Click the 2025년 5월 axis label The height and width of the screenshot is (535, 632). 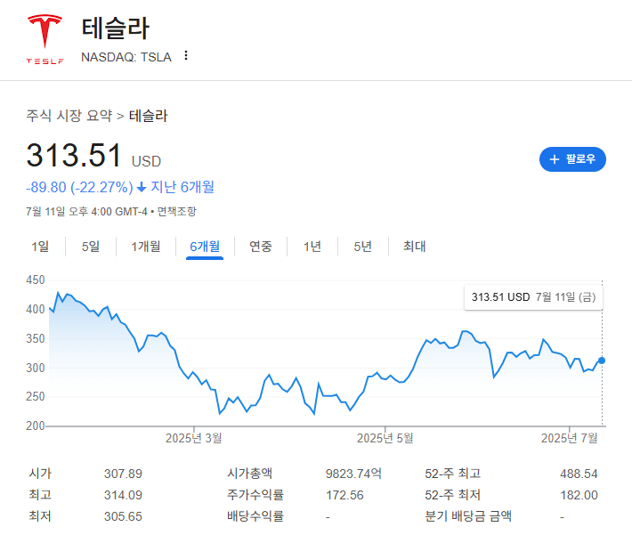[385, 438]
